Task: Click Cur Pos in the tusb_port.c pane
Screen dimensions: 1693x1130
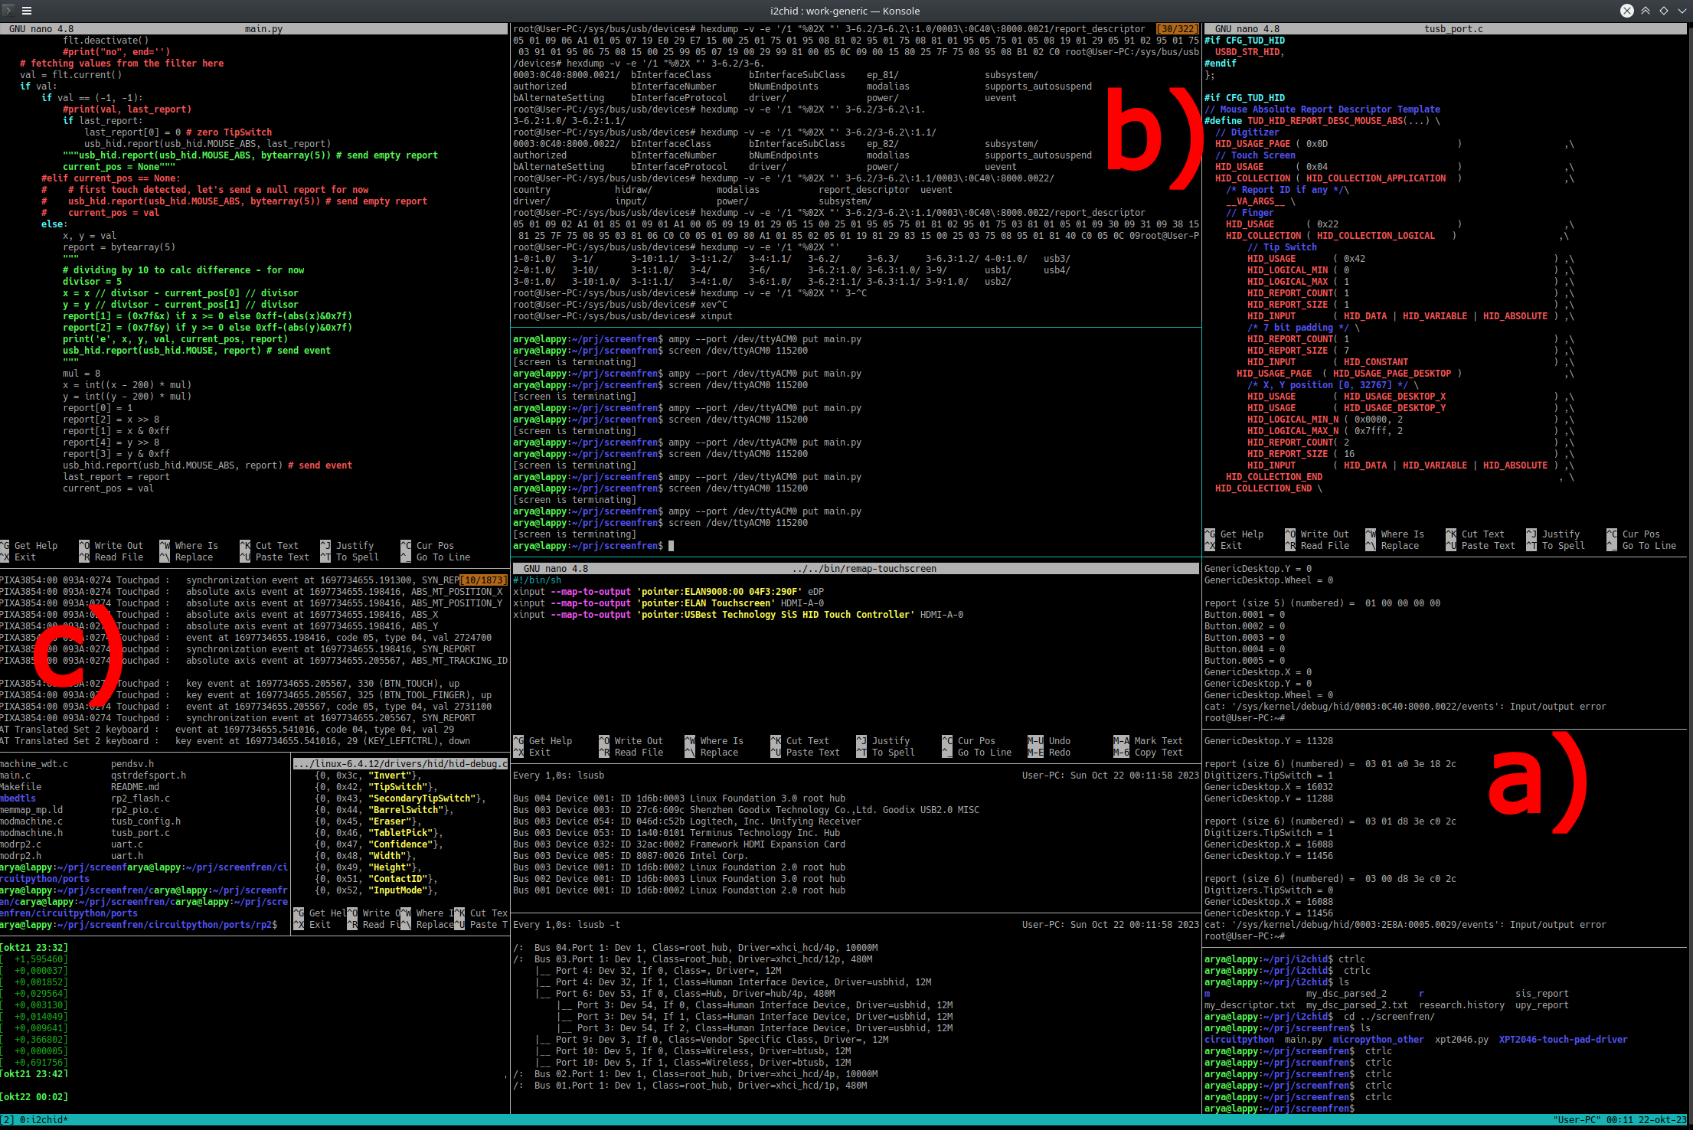Action: coord(1640,534)
